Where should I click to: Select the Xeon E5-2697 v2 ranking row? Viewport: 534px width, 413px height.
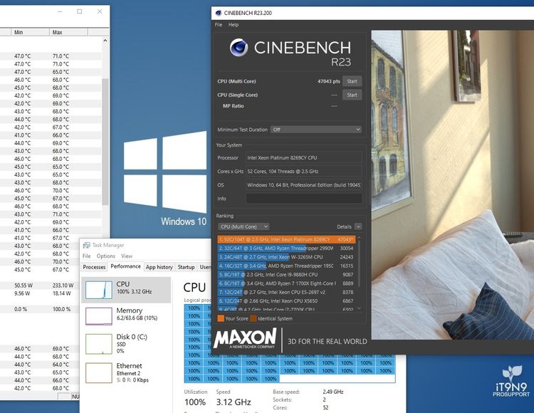(x=286, y=292)
